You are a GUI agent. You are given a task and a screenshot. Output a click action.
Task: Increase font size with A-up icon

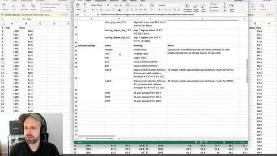tap(116, 5)
